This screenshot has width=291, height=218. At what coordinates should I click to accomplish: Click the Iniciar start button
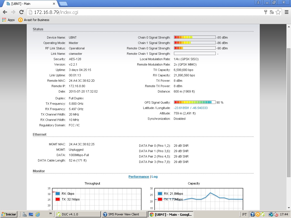(x=9, y=214)
